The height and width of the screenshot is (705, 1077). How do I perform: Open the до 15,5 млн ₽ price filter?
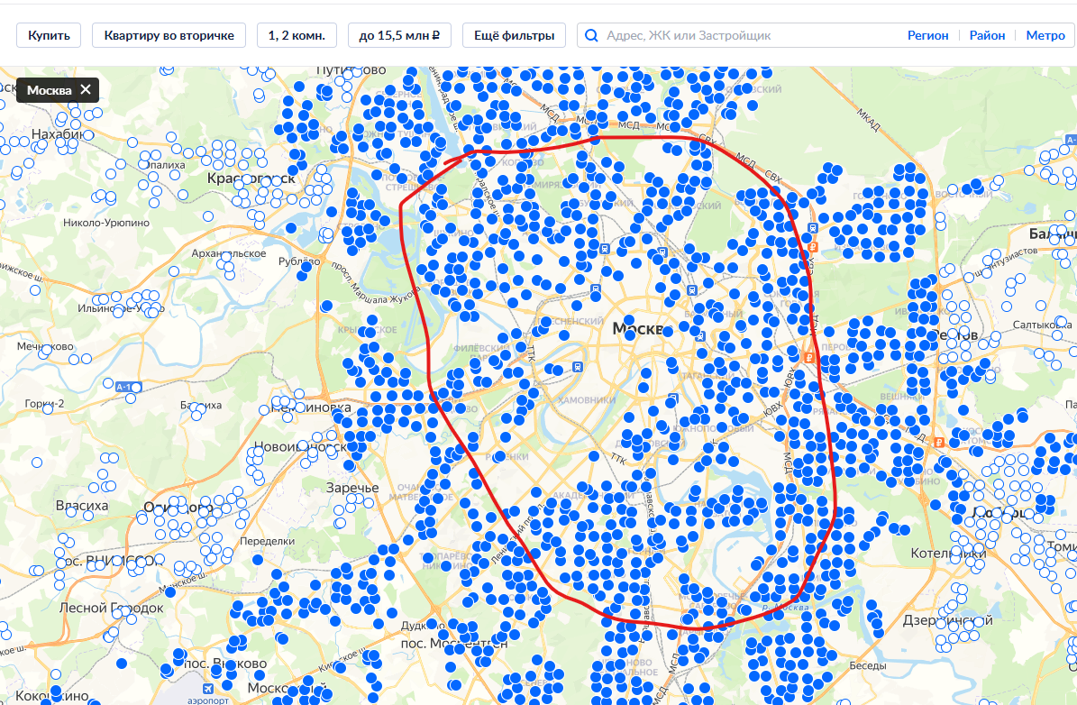[399, 35]
